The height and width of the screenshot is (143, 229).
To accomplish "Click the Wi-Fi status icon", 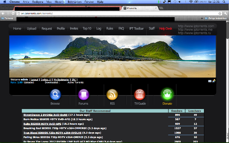I will tap(191, 2).
